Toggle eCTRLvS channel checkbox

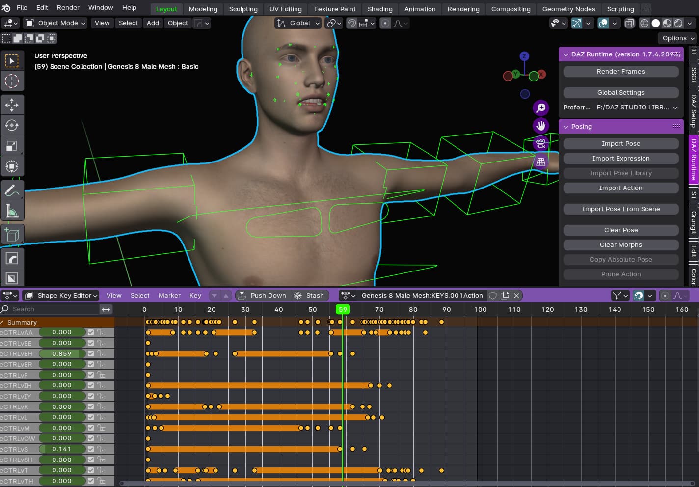click(91, 449)
